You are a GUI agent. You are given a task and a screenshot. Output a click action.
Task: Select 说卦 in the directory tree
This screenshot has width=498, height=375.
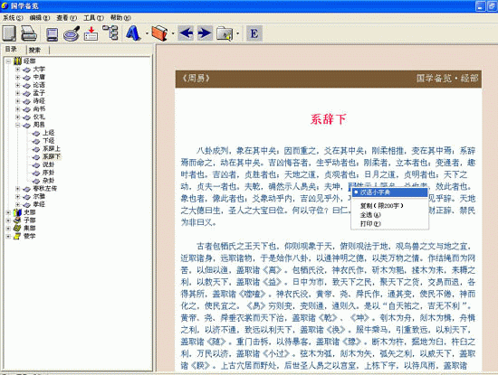click(x=48, y=164)
